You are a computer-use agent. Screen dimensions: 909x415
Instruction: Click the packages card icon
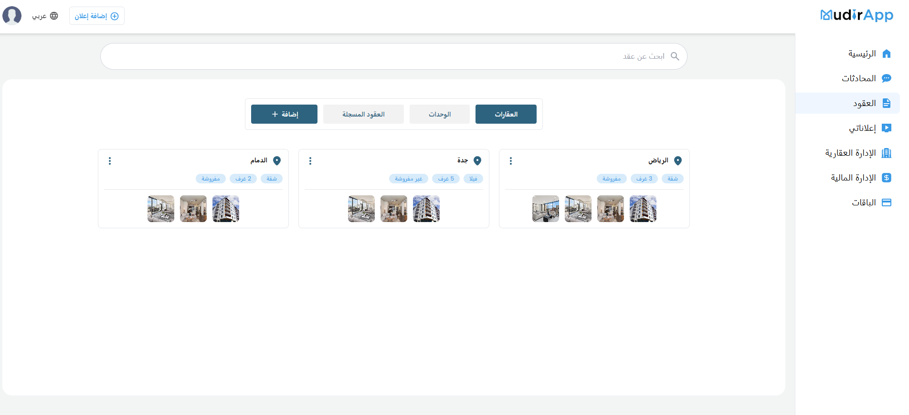(886, 202)
